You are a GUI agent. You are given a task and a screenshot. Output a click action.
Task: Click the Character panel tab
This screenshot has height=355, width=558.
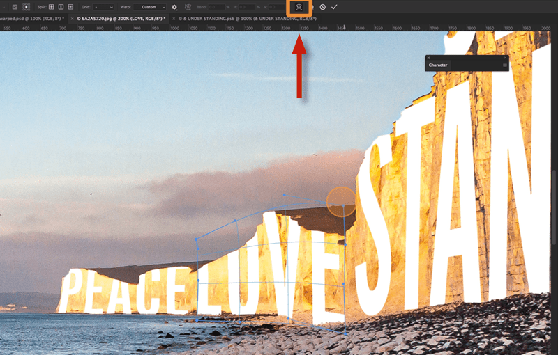438,65
